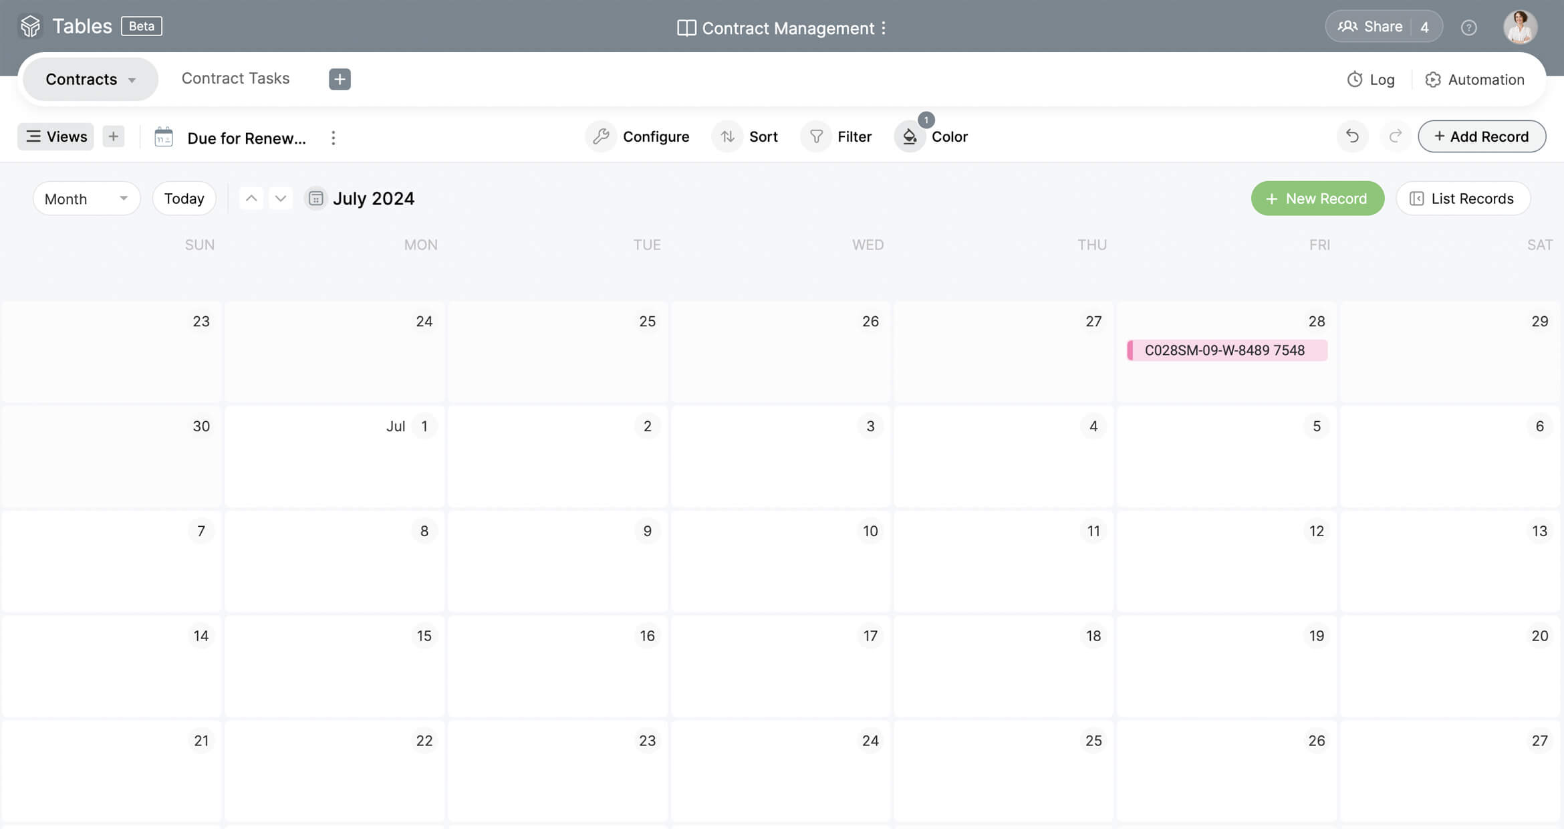This screenshot has height=829, width=1564.
Task: Expand the Contracts tab dropdown arrow
Action: [x=132, y=80]
